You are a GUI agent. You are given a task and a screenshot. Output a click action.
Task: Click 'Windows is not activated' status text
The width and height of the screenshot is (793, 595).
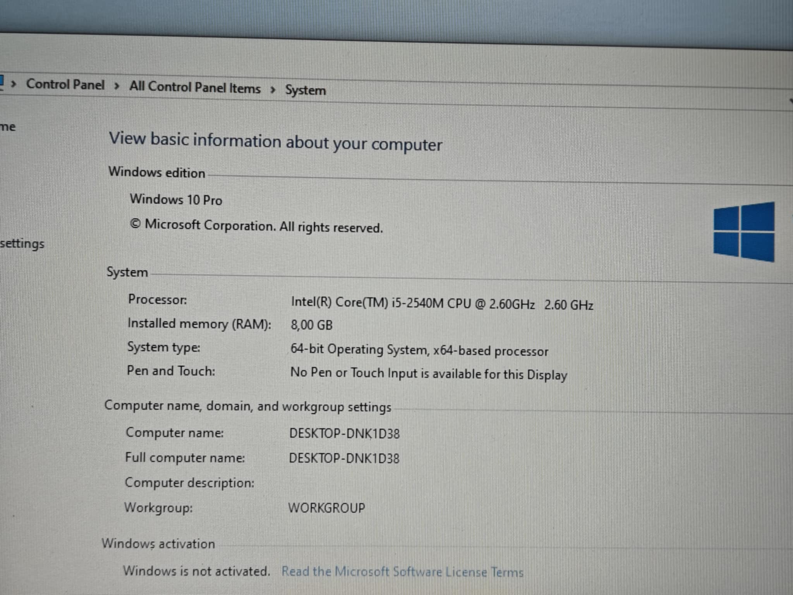click(196, 571)
